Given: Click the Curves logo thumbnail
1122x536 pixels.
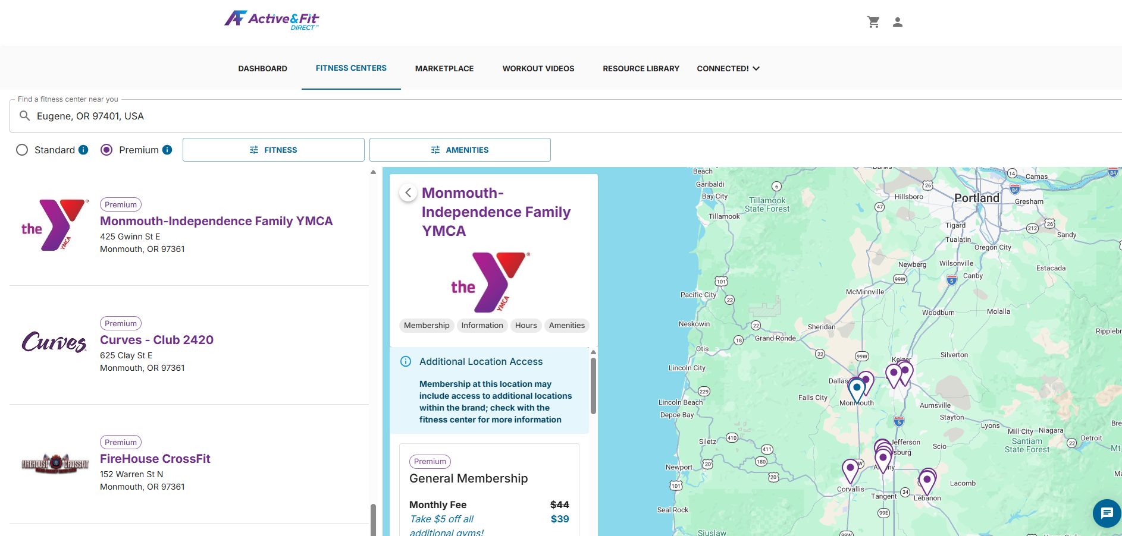Looking at the screenshot, I should click(x=54, y=342).
